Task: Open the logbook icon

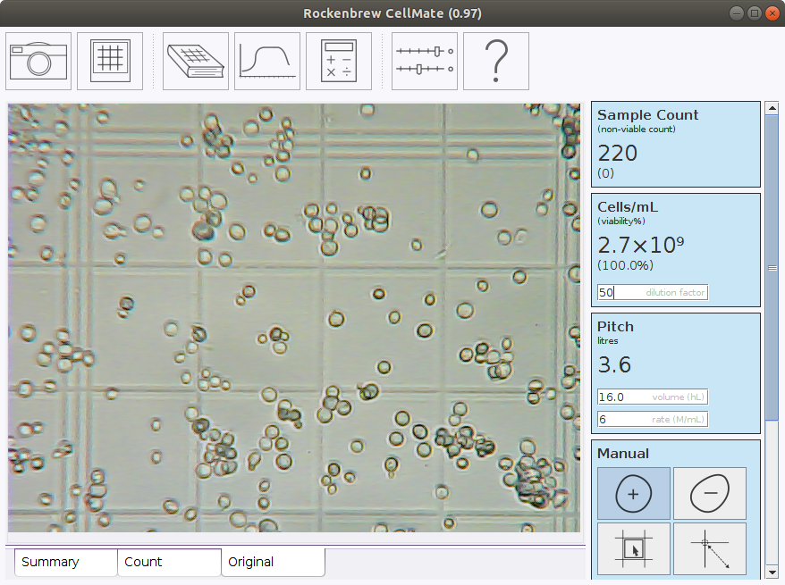Action: pos(196,61)
